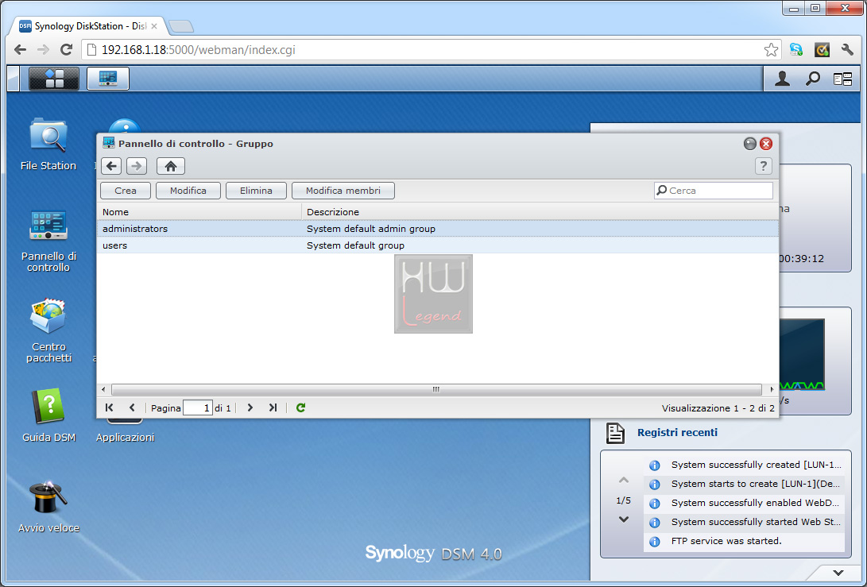Open the user options person icon

point(782,79)
